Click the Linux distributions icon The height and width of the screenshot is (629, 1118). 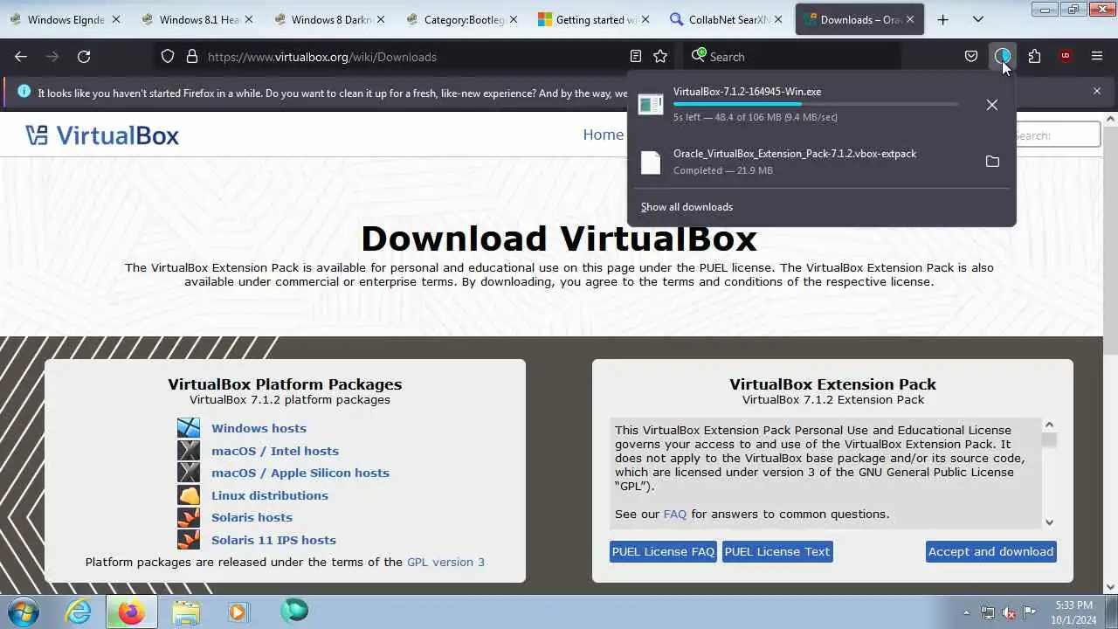(189, 495)
